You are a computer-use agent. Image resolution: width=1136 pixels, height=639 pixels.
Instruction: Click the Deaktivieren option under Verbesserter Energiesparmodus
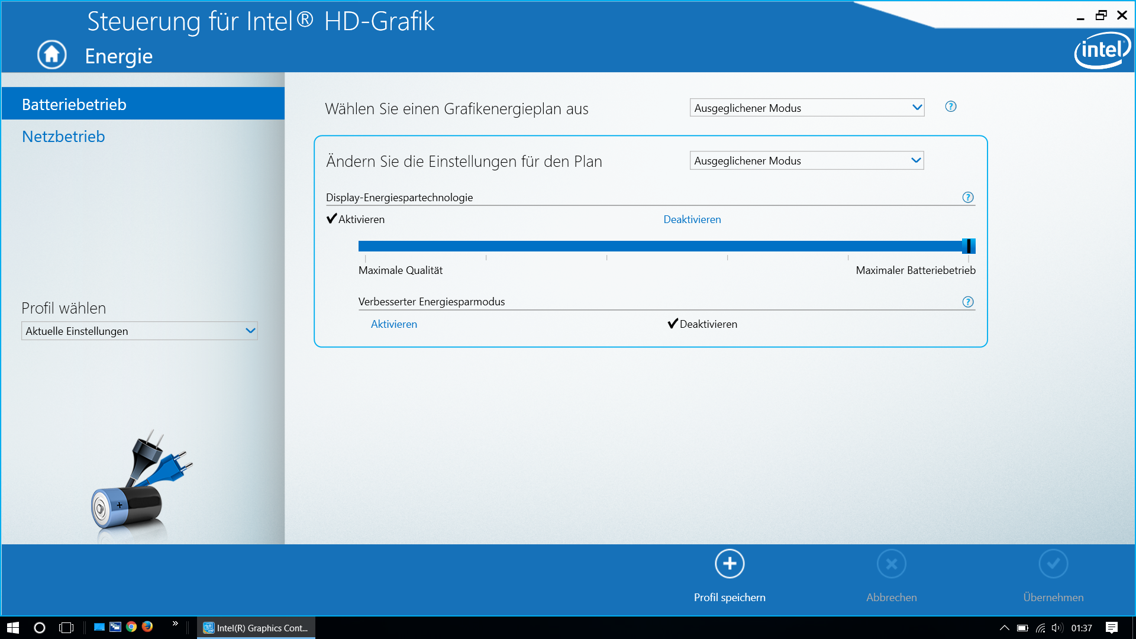coord(708,324)
